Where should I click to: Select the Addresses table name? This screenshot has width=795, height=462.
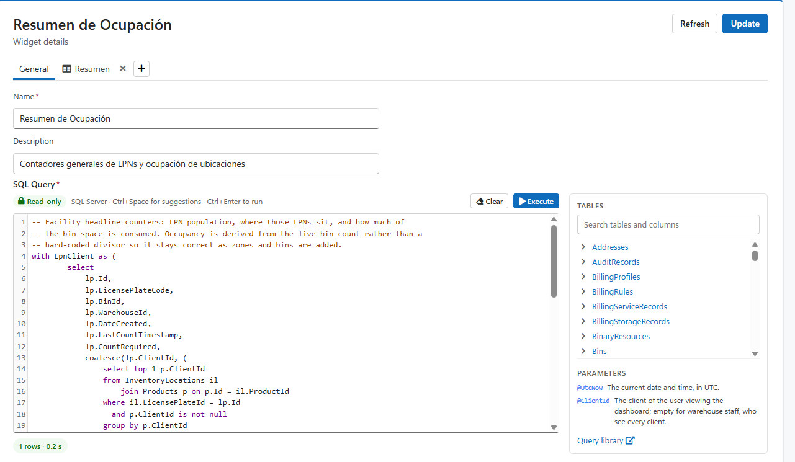610,247
